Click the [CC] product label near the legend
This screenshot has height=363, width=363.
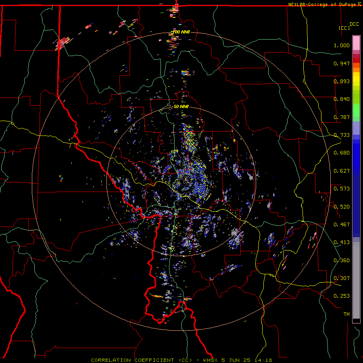344,28
